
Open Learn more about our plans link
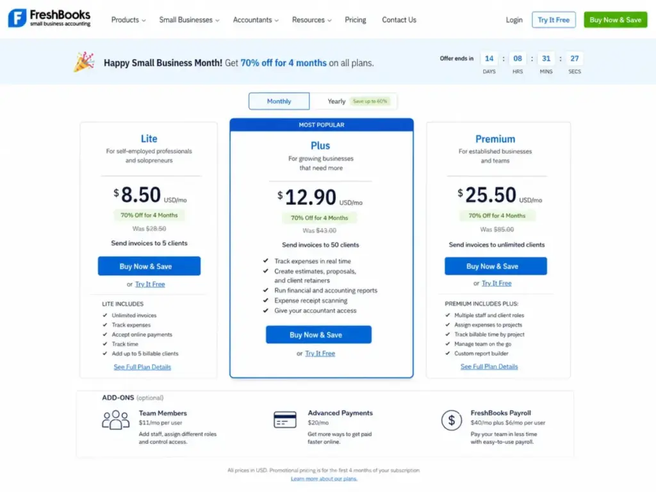tap(324, 479)
